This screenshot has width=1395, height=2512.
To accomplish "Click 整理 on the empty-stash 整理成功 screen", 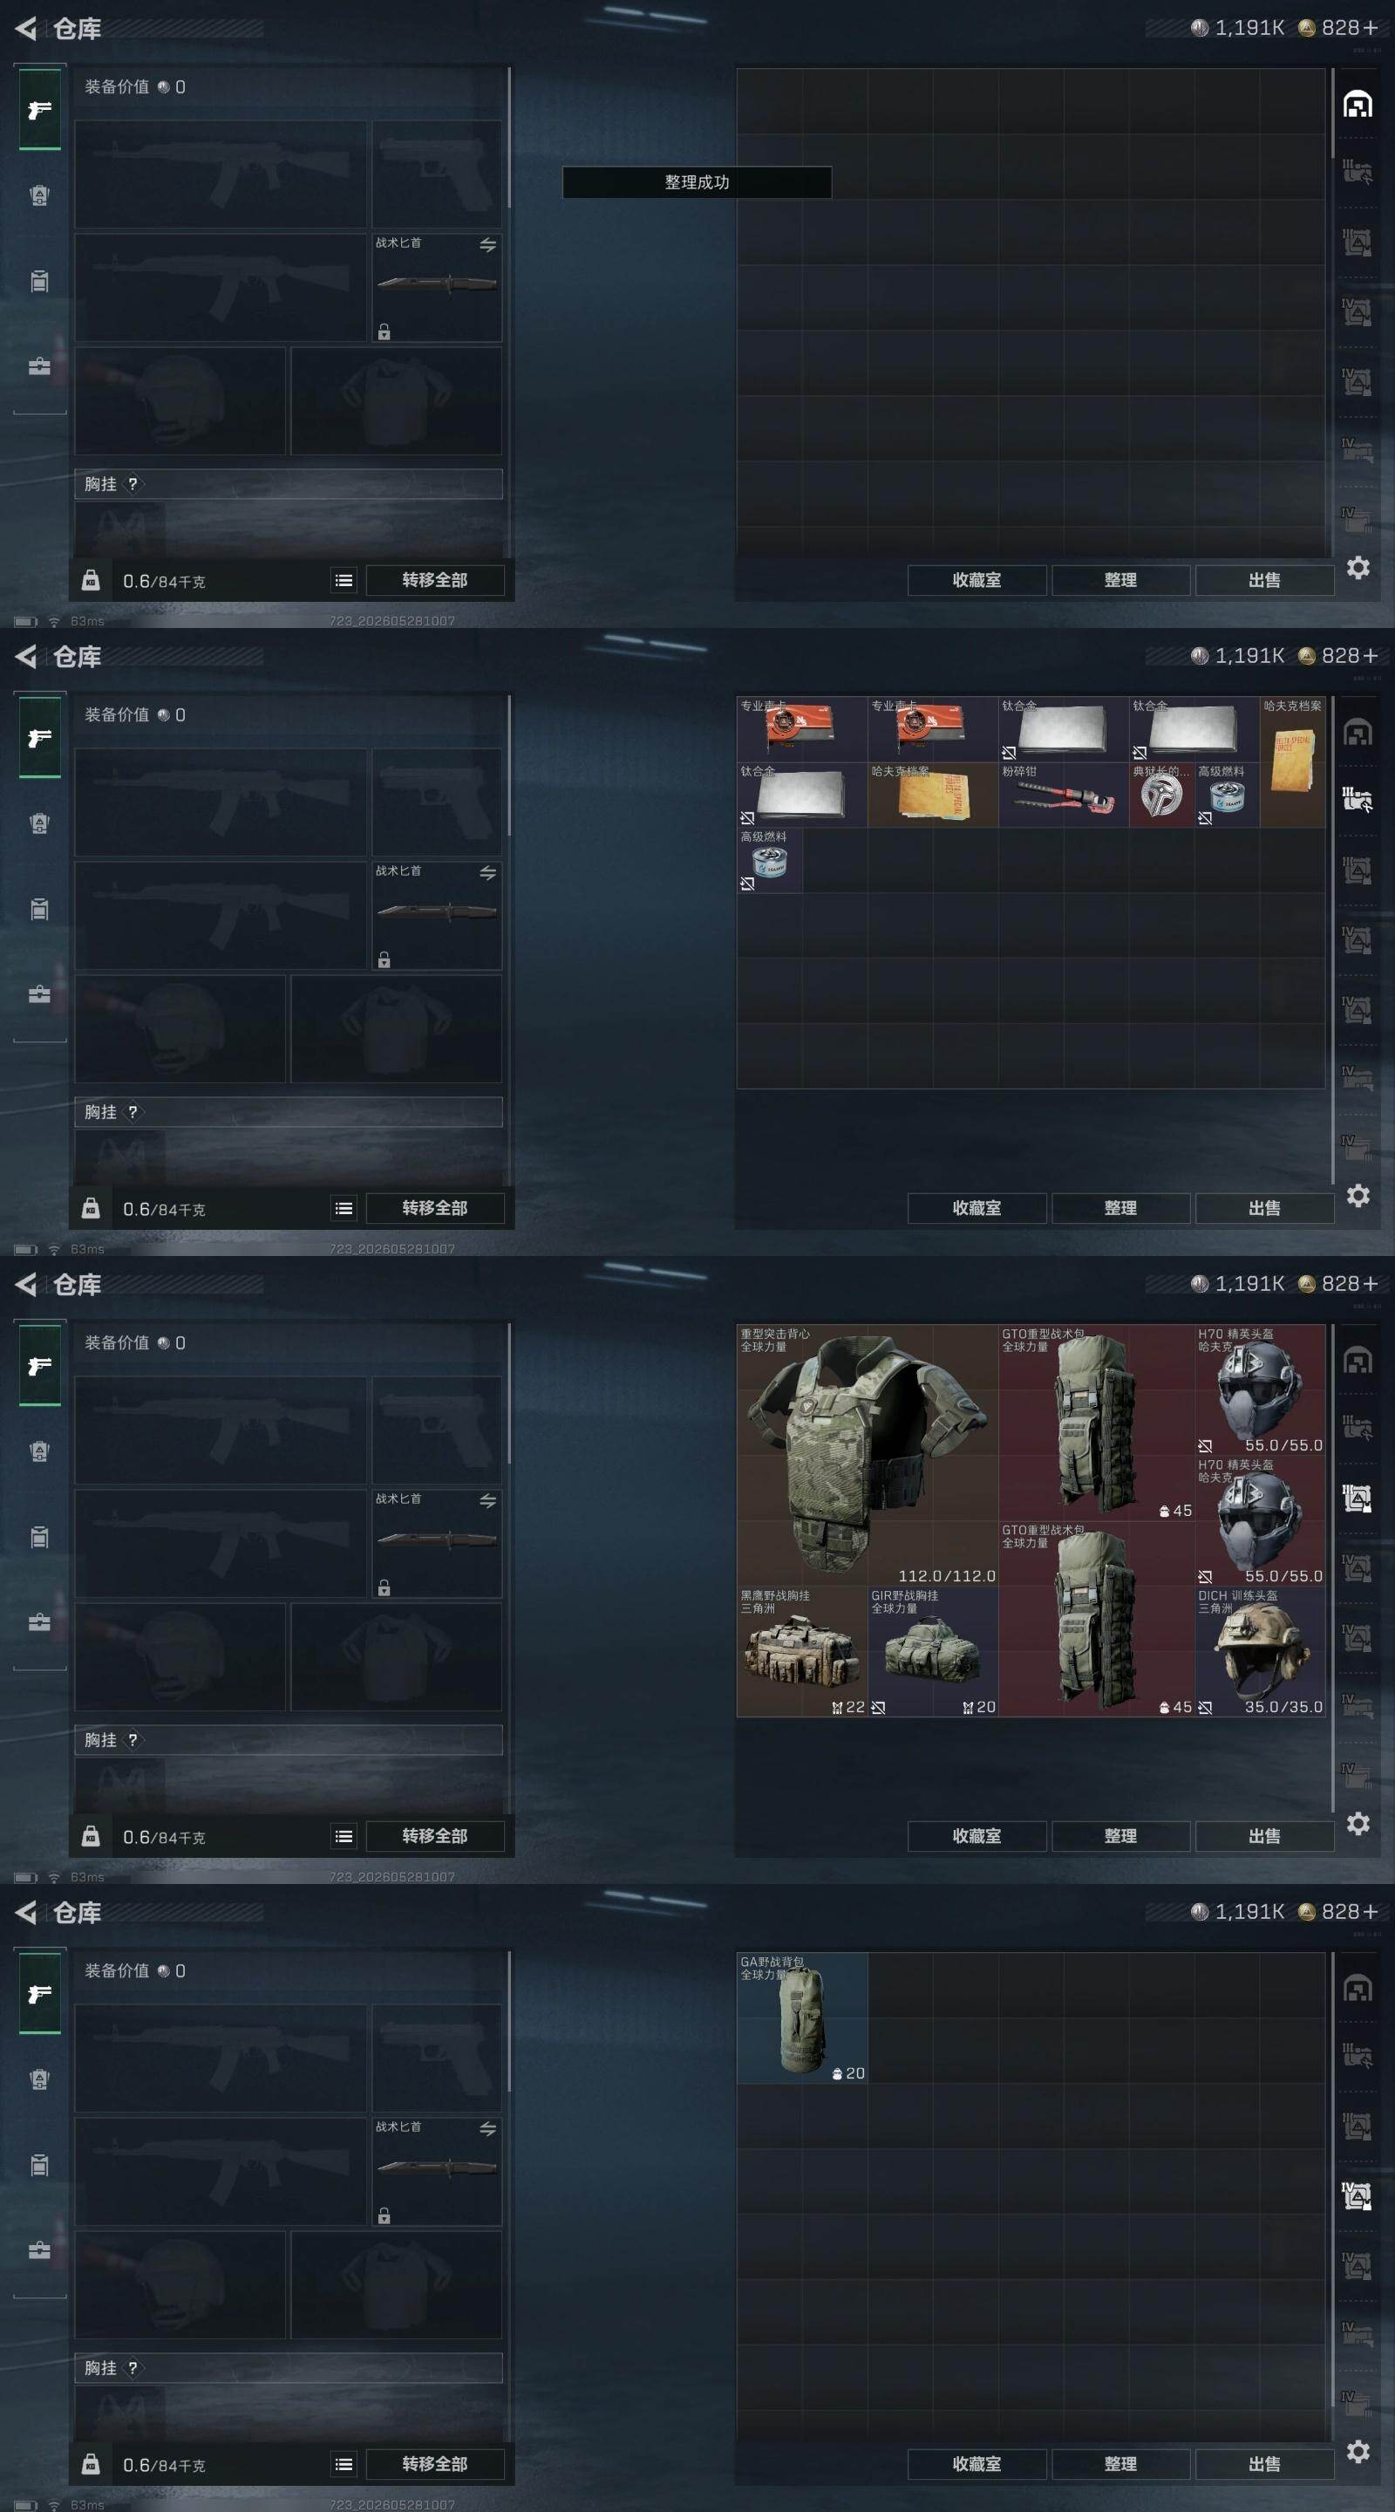I will pos(1121,580).
